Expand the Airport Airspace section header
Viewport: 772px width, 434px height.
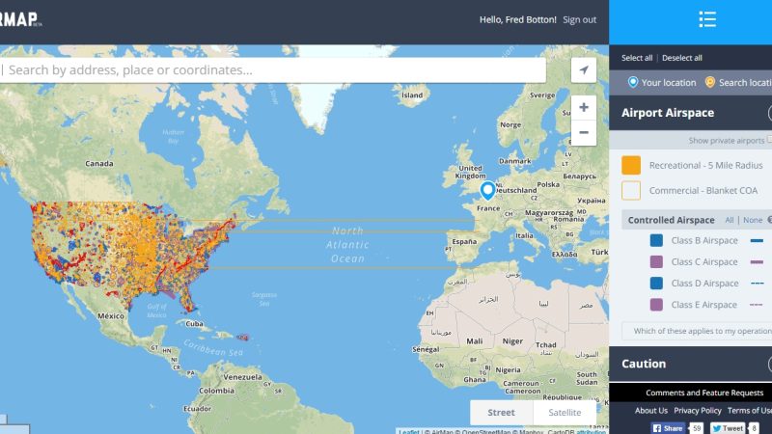point(690,113)
